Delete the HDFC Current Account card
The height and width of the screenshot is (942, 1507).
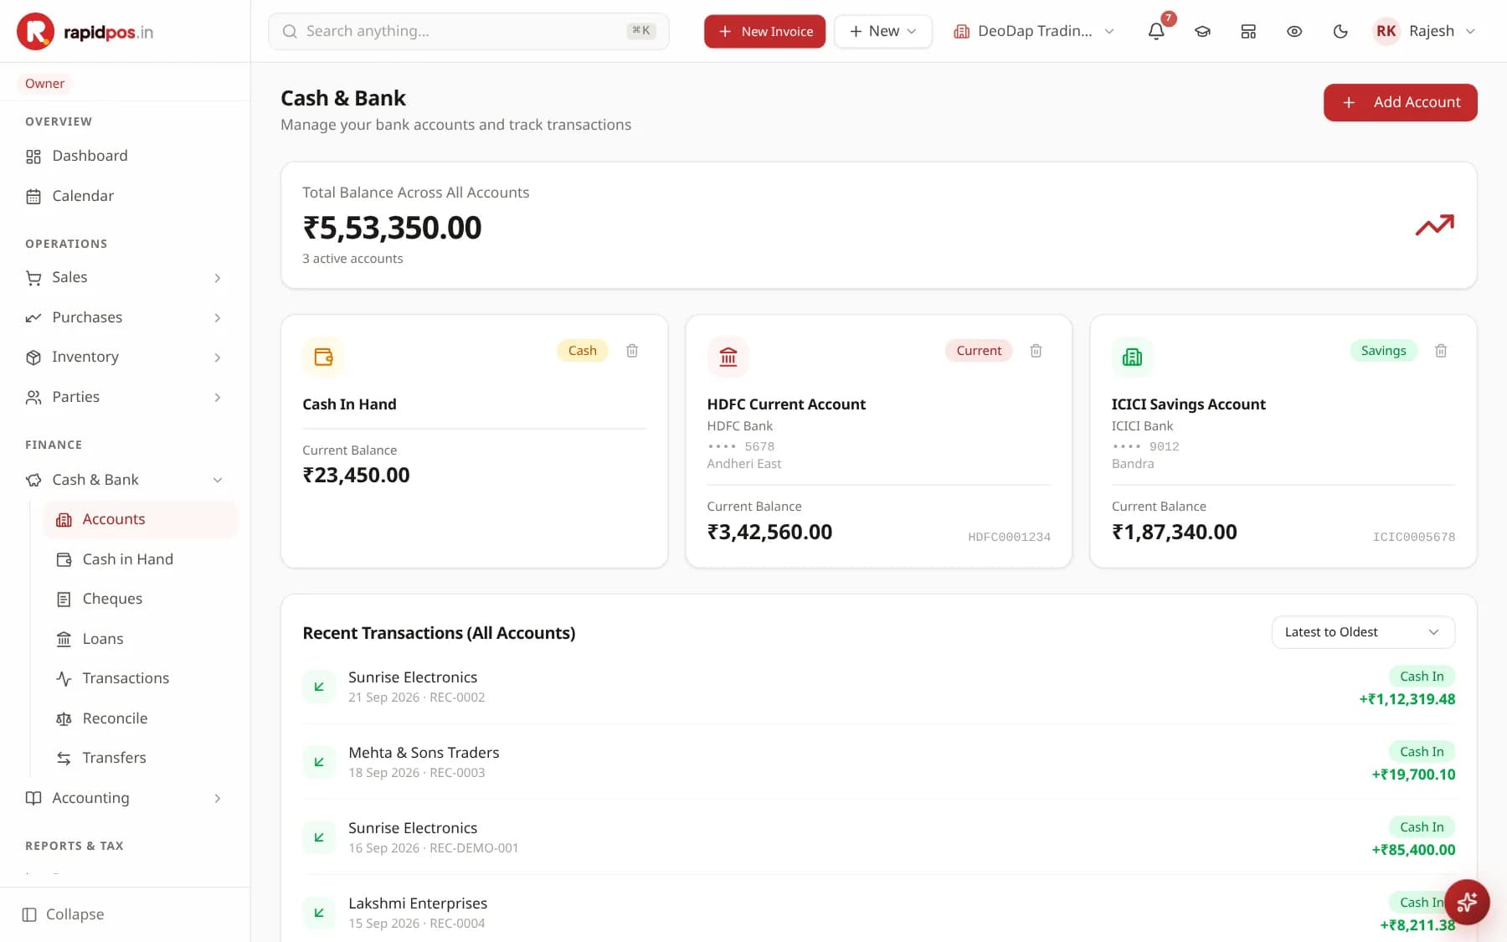1036,351
